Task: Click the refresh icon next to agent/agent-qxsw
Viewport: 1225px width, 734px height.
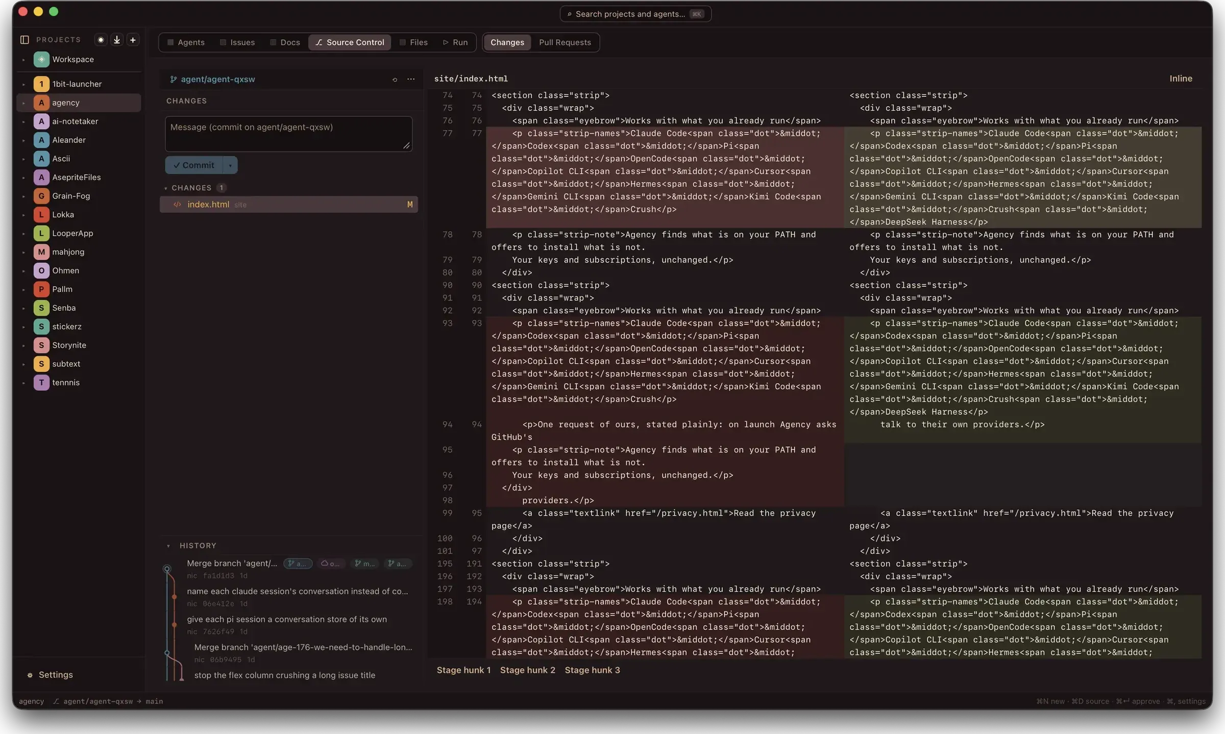Action: click(x=395, y=80)
